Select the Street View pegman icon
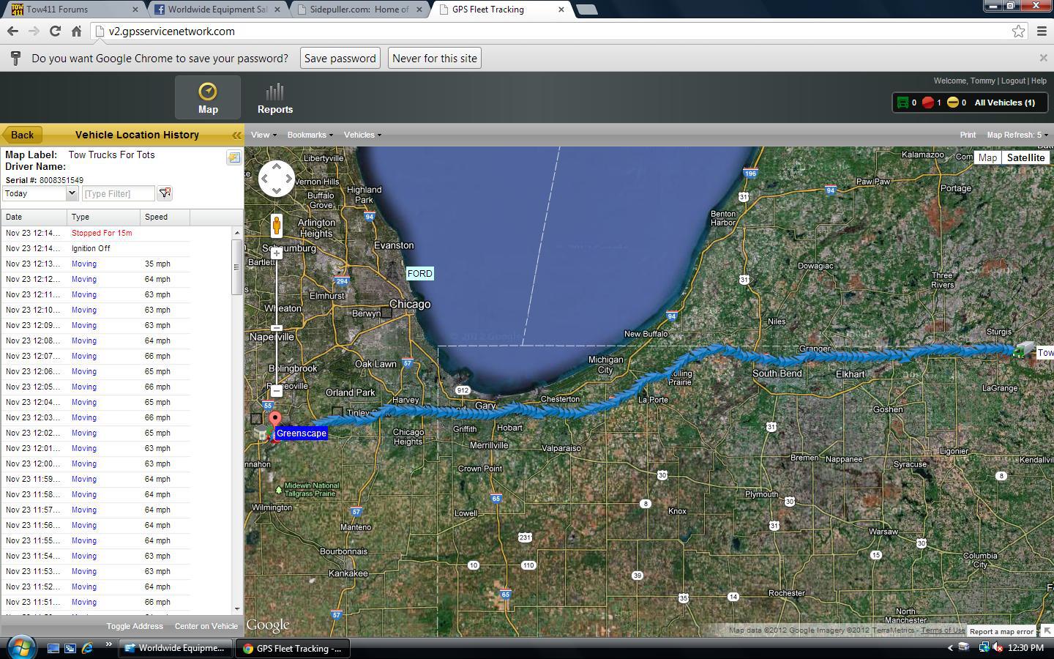Screen dimensions: 1054x659 coord(277,226)
